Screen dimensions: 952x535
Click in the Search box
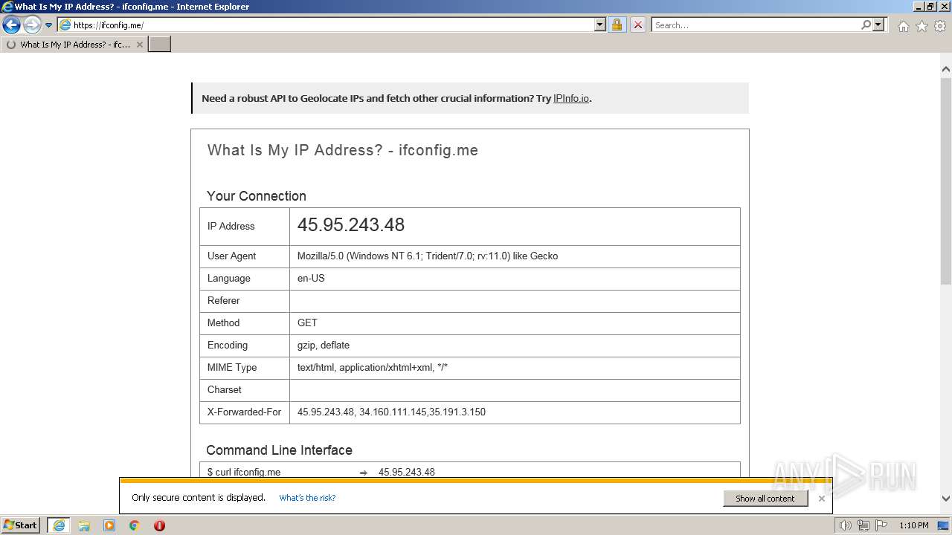coord(755,25)
